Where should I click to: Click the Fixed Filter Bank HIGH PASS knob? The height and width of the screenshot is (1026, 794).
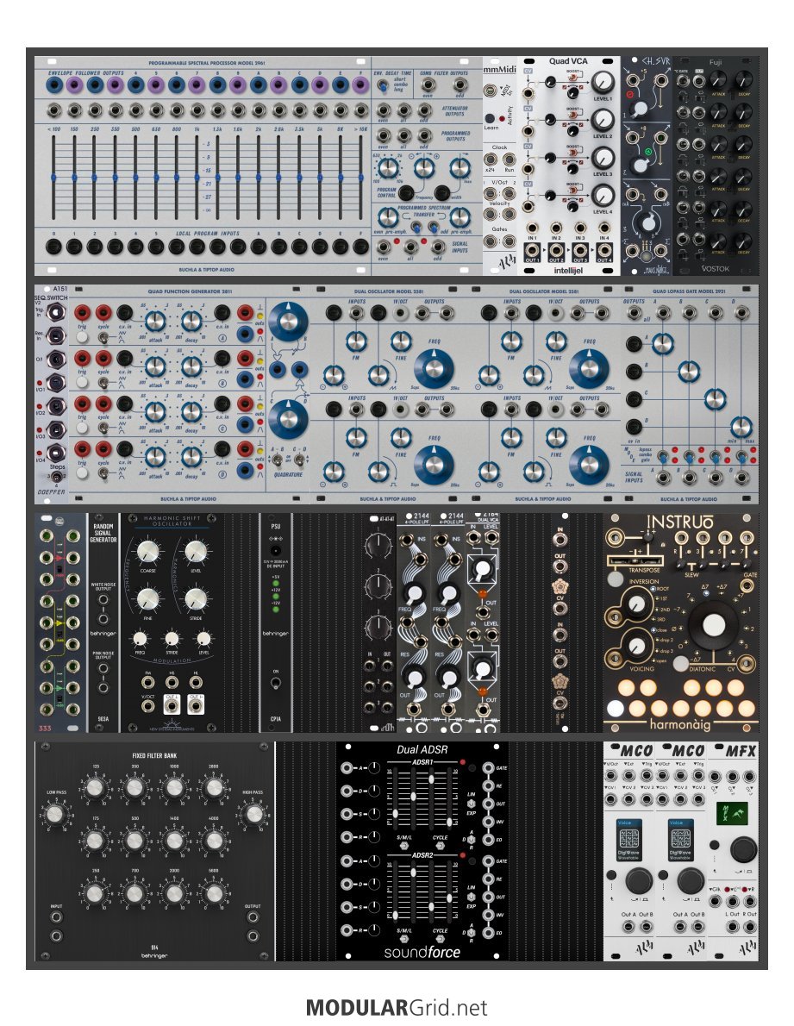pyautogui.click(x=253, y=812)
